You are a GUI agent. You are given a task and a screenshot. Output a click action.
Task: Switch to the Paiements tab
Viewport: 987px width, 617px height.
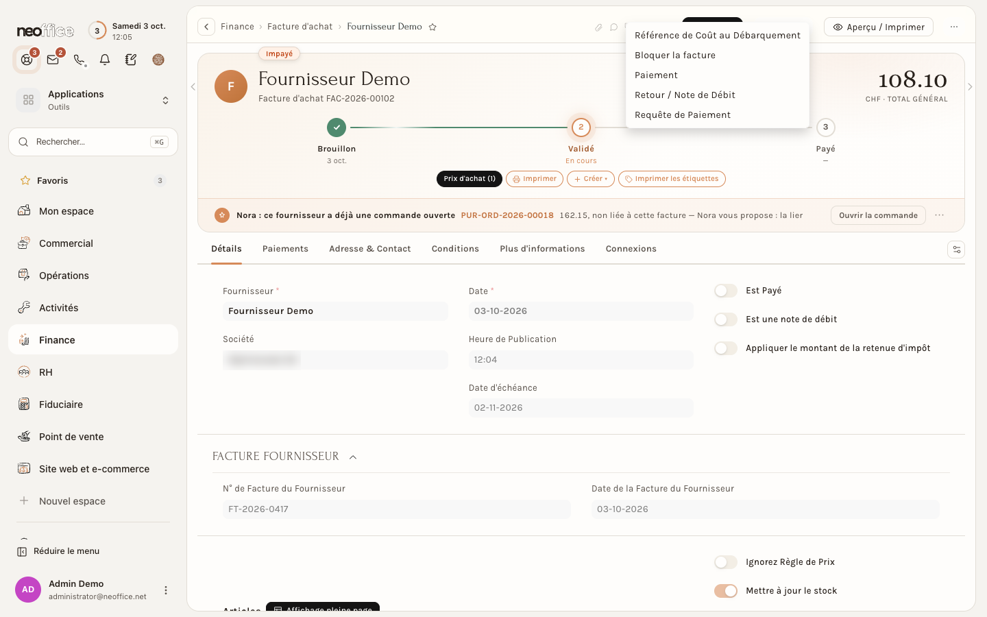tap(285, 249)
